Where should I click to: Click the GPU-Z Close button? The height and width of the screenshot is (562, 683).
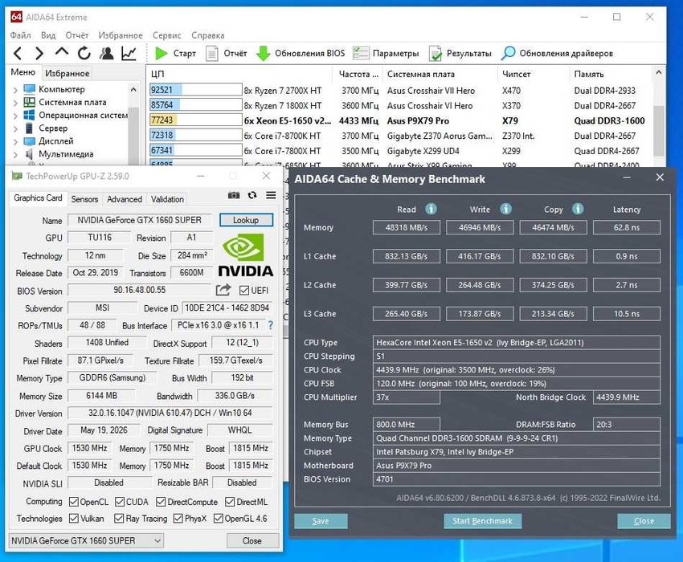252,540
